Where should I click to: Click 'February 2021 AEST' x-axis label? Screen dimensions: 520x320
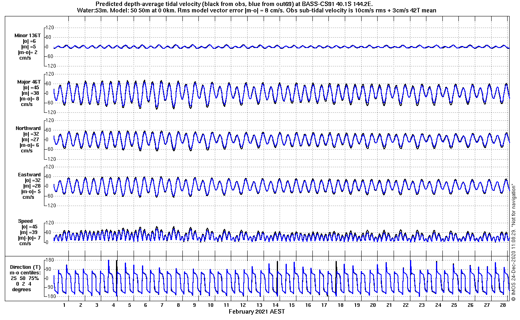(256, 312)
